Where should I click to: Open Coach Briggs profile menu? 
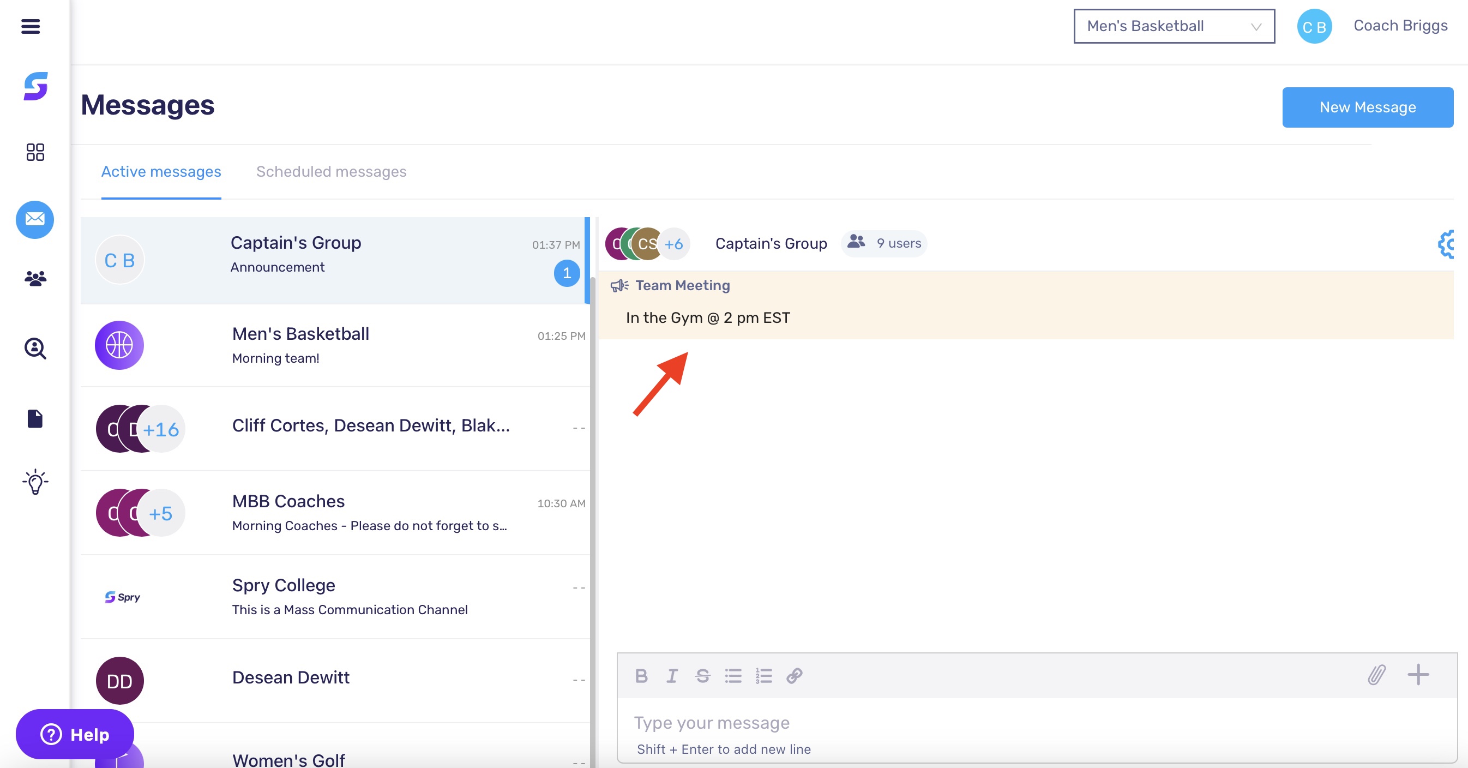pos(1400,26)
